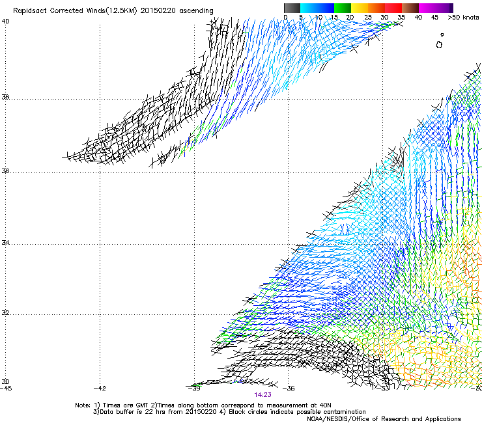Viewport: 482px width, 423px height.
Task: Click the '>50 knots' legend label
Action: click(463, 18)
